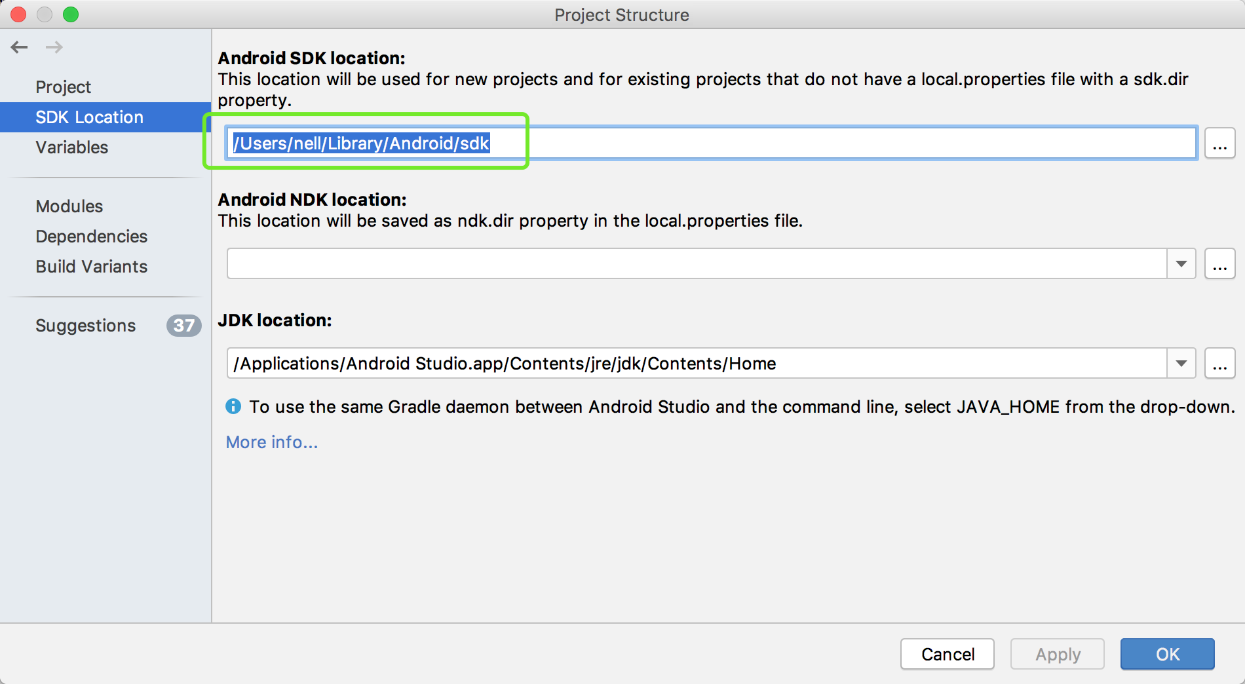Image resolution: width=1245 pixels, height=684 pixels.
Task: Click the Android SDK location heading
Action: point(312,58)
